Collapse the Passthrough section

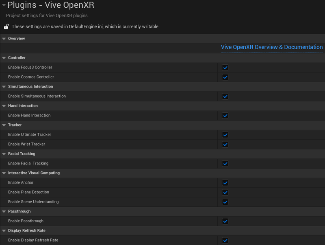4,211
